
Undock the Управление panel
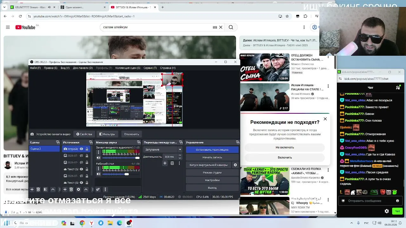(x=238, y=142)
